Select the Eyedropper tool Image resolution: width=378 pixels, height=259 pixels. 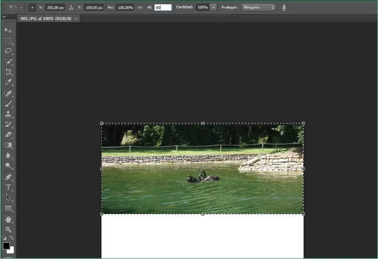(x=8, y=82)
